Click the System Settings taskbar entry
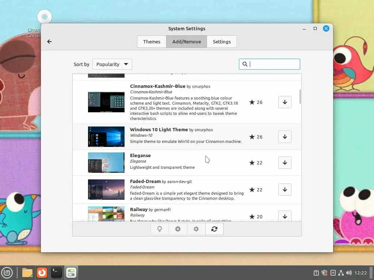This screenshot has height=280, width=374. click(71, 273)
